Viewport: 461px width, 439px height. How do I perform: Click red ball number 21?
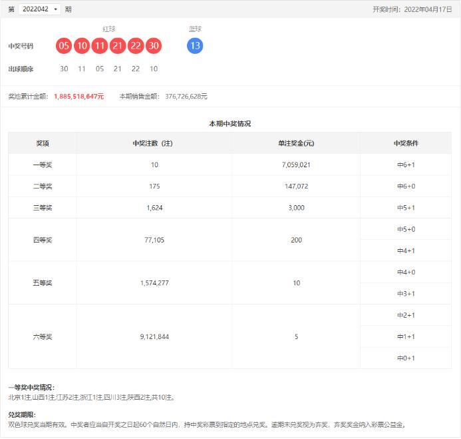click(x=118, y=46)
